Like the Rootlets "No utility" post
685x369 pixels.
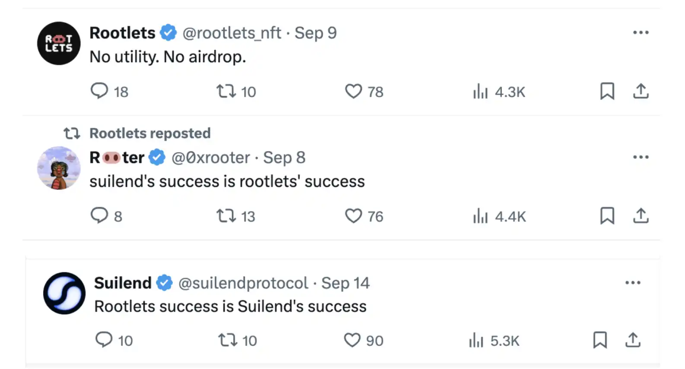[353, 91]
